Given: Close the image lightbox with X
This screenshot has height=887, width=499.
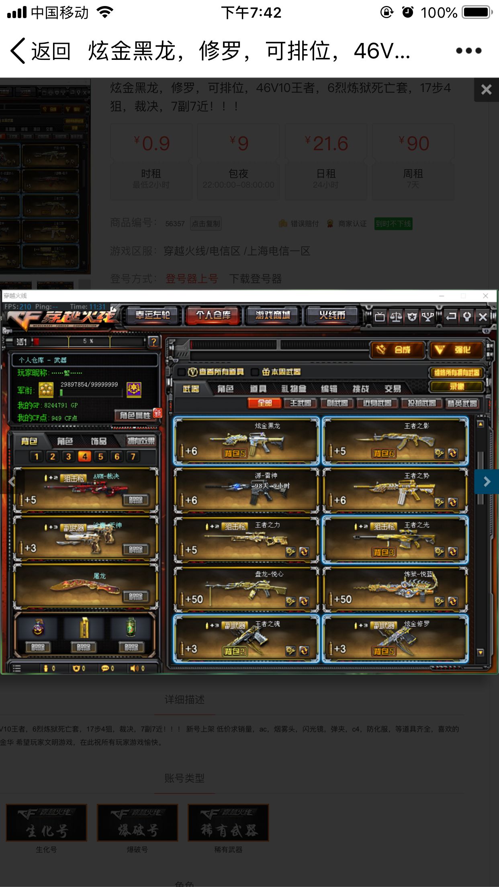Looking at the screenshot, I should (x=487, y=90).
